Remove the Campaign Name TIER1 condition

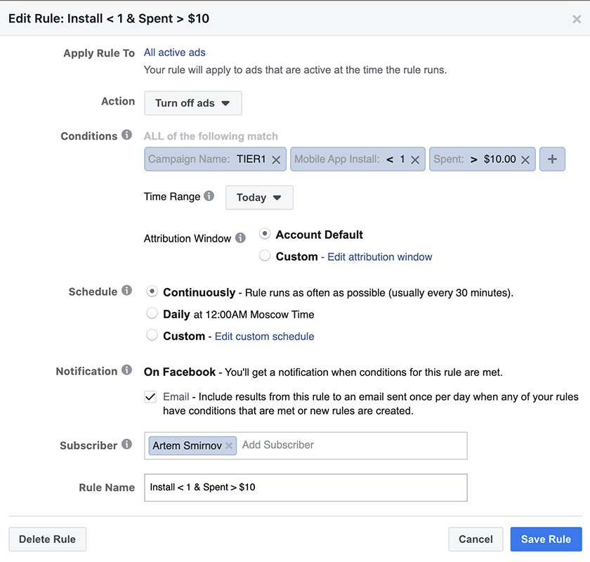click(276, 159)
